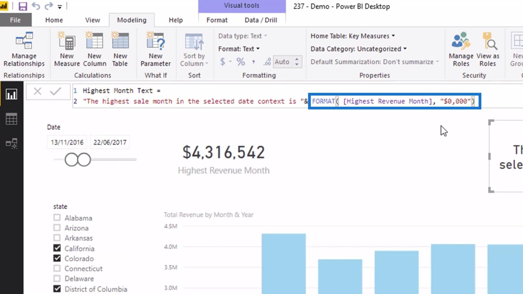Click the Power BI app logo icon
523x294 pixels.
pos(4,6)
